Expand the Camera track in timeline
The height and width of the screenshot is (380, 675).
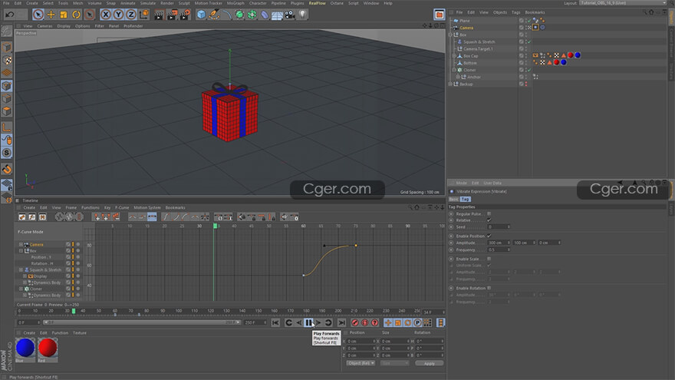coord(21,244)
